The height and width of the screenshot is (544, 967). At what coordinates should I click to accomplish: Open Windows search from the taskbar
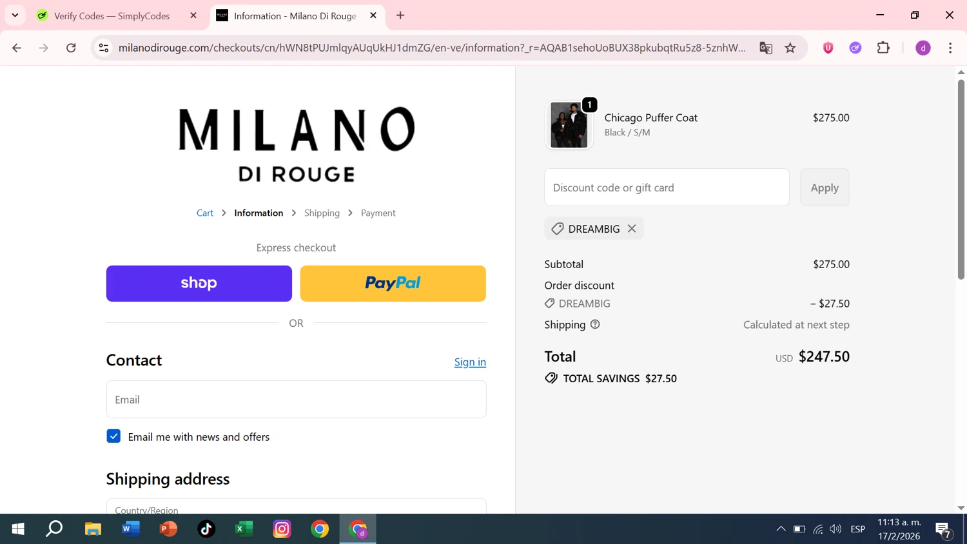55,529
